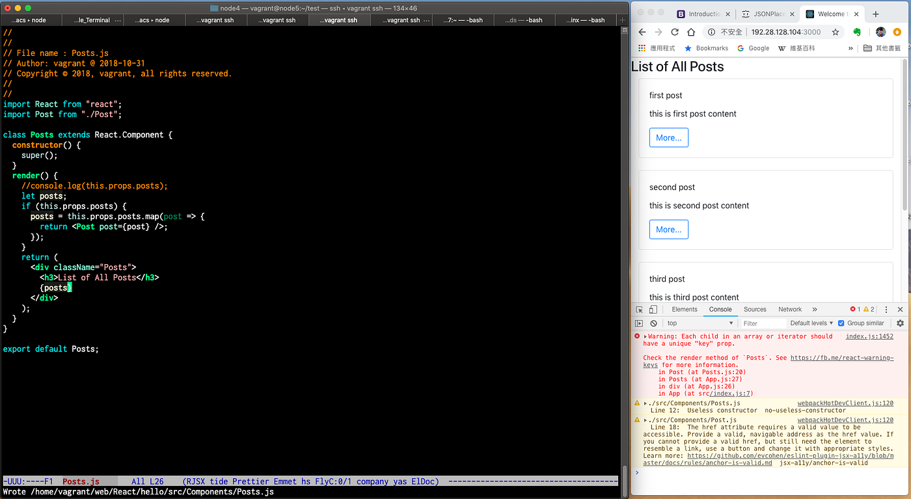Expand the hidden bookmarks chevron
This screenshot has width=911, height=499.
(851, 48)
